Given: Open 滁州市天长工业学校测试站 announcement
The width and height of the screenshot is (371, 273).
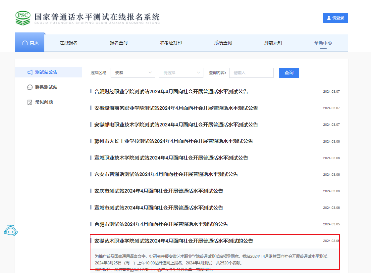Looking at the screenshot, I should point(174,141).
